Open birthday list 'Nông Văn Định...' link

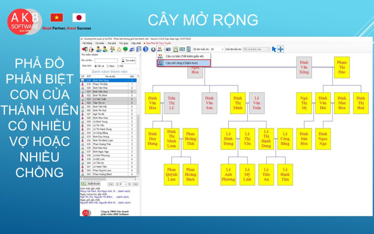(105, 191)
